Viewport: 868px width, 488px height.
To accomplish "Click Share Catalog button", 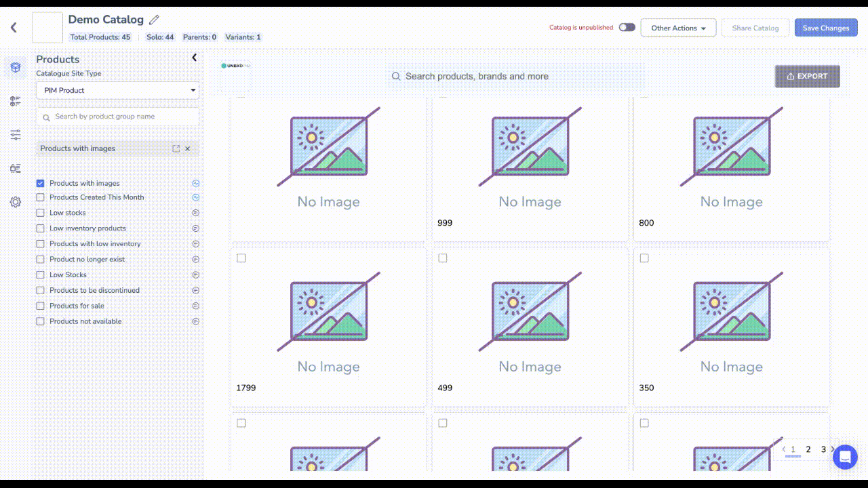I will [755, 28].
